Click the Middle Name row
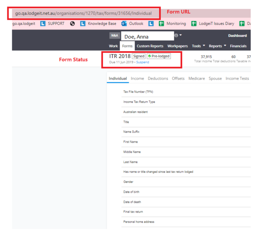The height and width of the screenshot is (239, 259). [x=186, y=152]
